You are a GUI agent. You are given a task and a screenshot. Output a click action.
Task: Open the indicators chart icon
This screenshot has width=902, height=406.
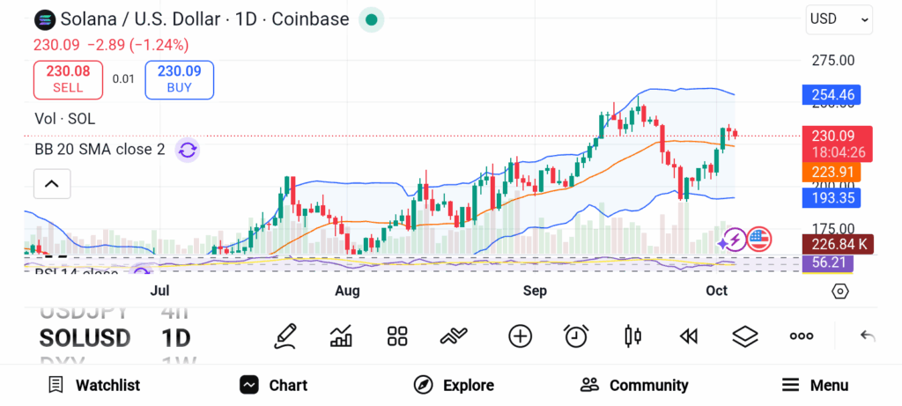pyautogui.click(x=341, y=336)
